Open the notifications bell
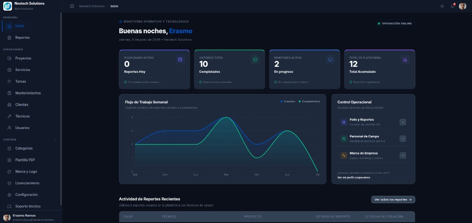 [453, 6]
